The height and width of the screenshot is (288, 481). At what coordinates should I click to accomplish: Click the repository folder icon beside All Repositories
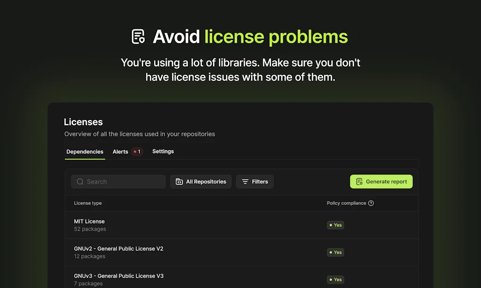pyautogui.click(x=179, y=181)
